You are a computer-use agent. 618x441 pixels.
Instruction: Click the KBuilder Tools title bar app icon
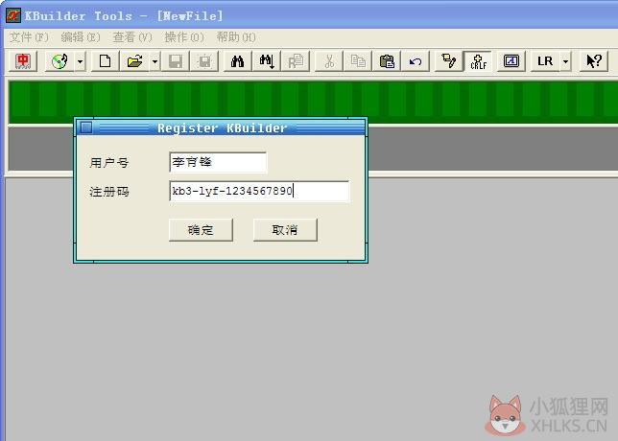click(13, 15)
